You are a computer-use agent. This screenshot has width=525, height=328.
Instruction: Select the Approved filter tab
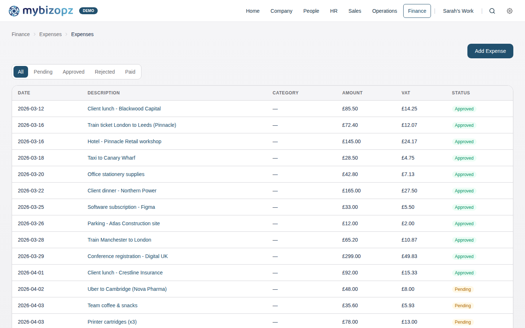(x=73, y=72)
